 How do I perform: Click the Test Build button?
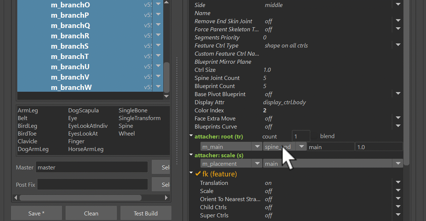pyautogui.click(x=146, y=213)
